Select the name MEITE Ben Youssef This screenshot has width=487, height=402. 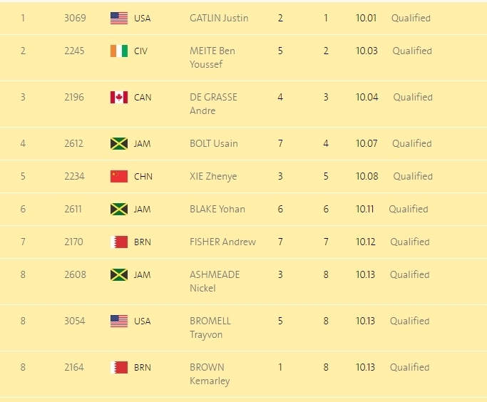212,58
